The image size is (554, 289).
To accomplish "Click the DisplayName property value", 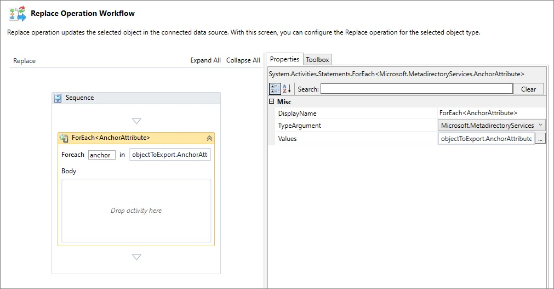I will [x=492, y=113].
